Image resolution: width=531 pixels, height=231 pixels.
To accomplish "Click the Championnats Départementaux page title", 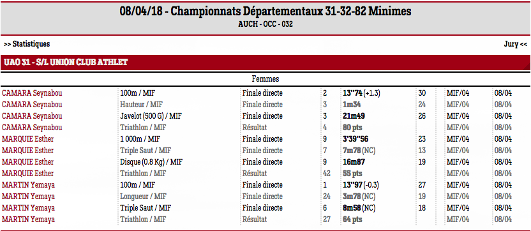I will (265, 12).
